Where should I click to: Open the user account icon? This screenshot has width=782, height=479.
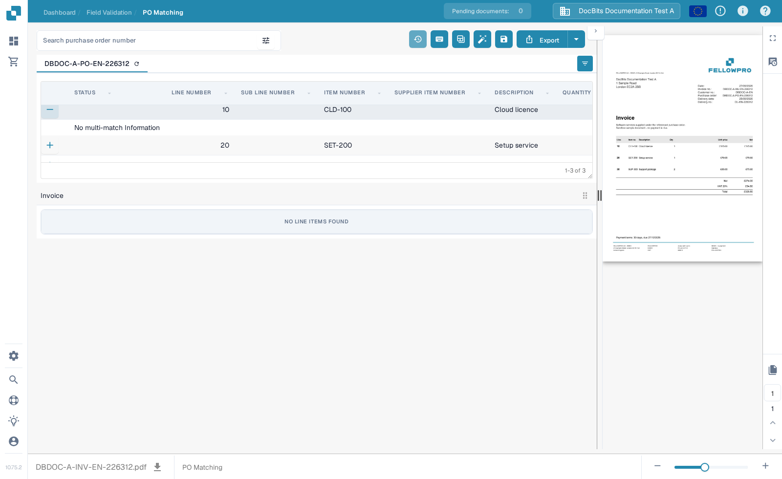pyautogui.click(x=14, y=441)
